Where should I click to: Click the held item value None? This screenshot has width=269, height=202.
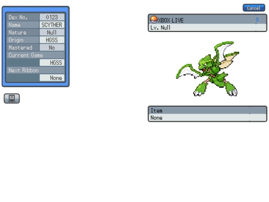point(156,118)
